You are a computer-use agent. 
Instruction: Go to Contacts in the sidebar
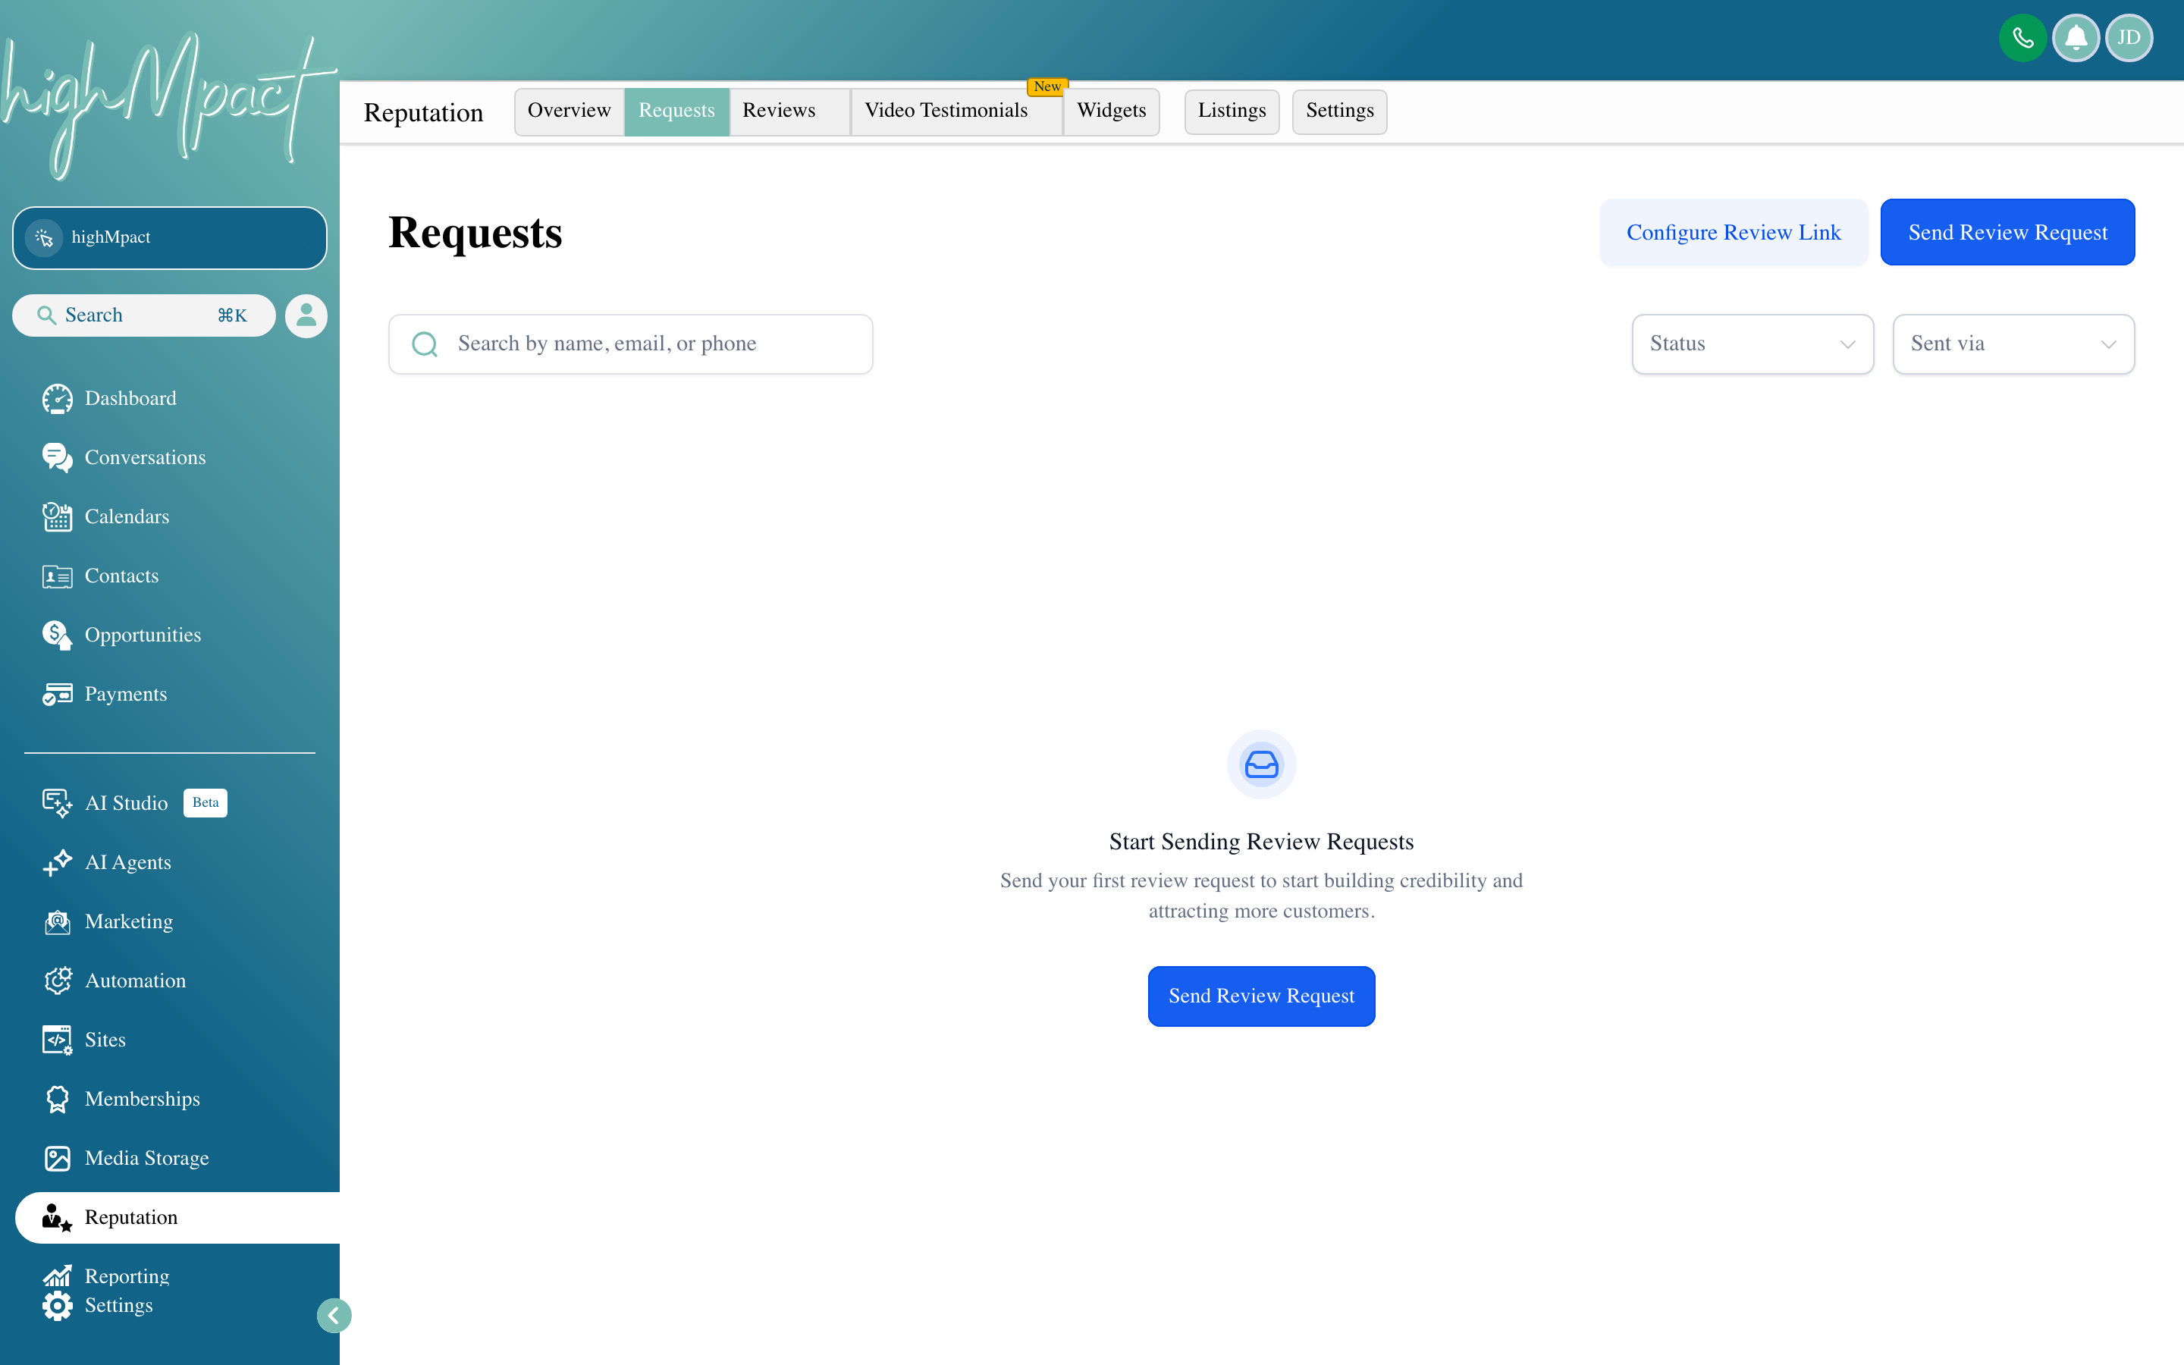point(121,576)
